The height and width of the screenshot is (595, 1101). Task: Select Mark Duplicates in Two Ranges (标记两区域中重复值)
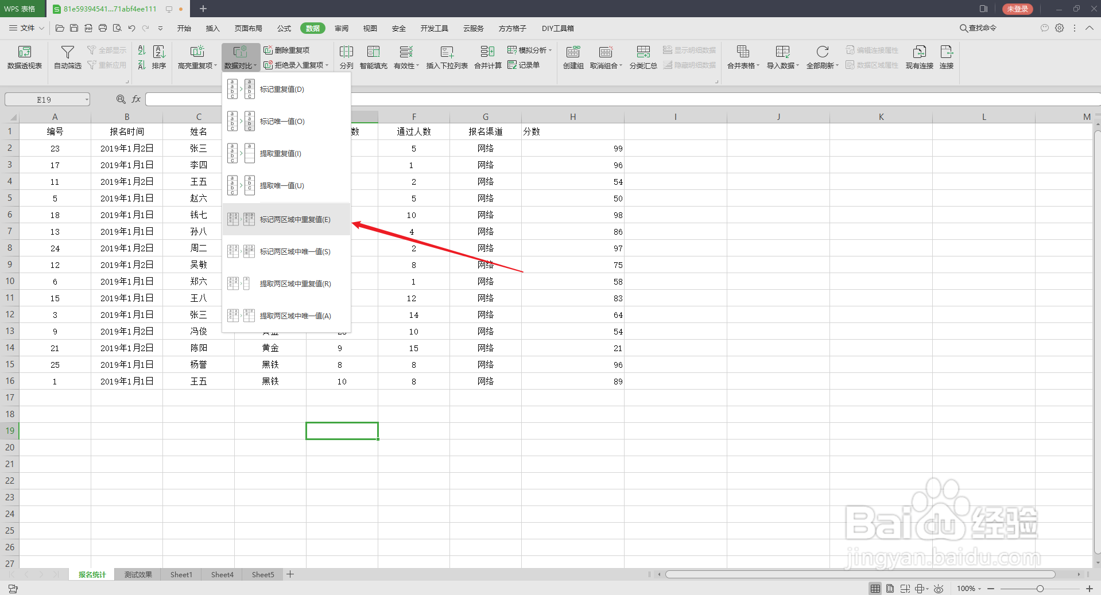point(286,219)
